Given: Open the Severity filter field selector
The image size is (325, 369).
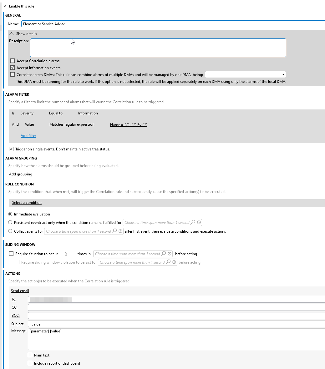Looking at the screenshot, I should click(27, 113).
